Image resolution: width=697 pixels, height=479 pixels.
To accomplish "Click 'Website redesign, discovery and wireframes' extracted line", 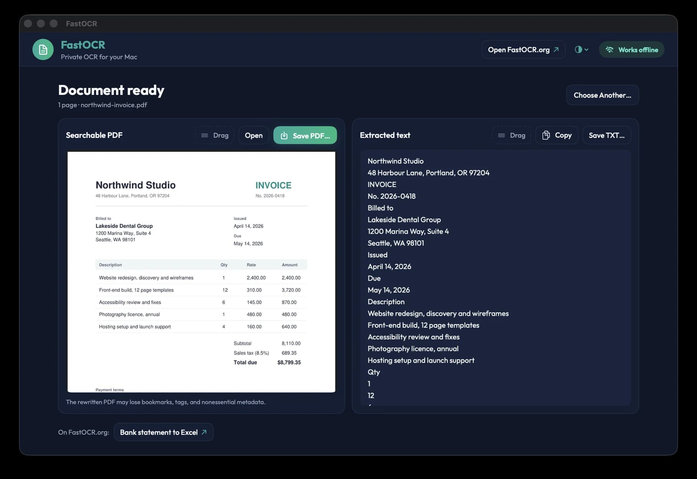I will (438, 313).
